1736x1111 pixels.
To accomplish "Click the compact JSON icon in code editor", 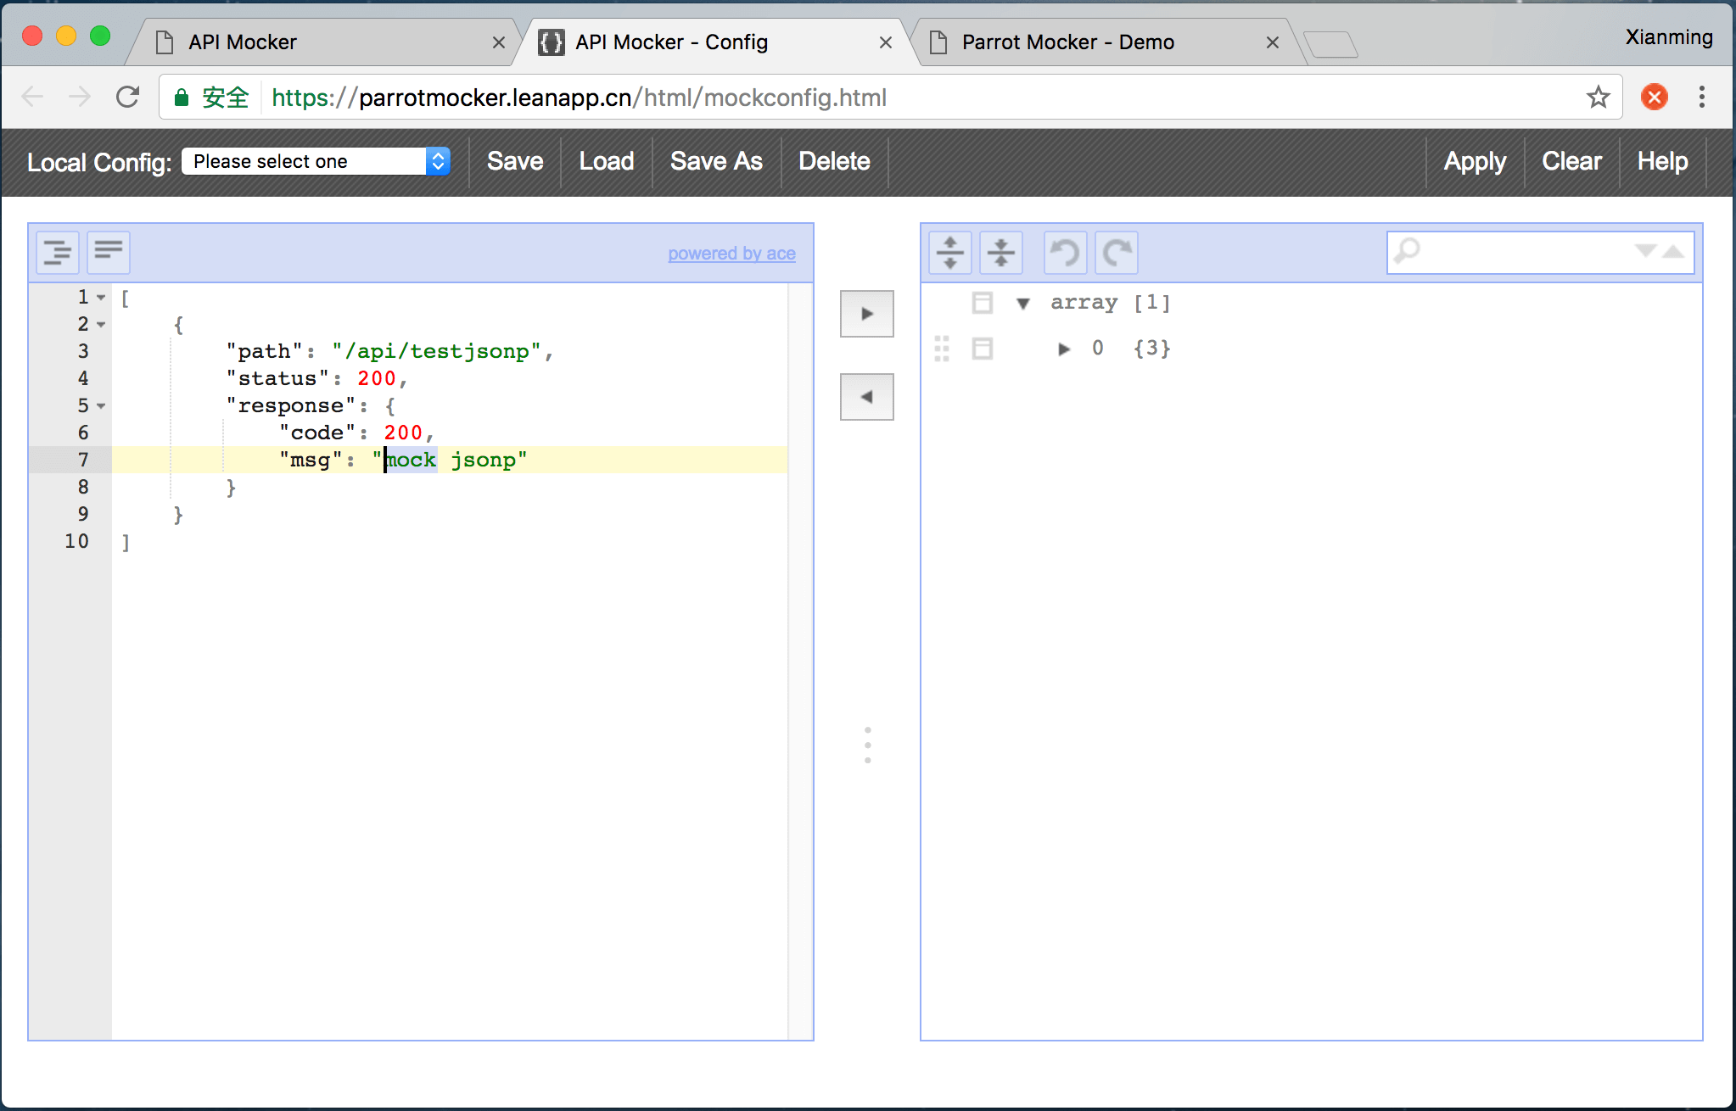I will pyautogui.click(x=109, y=253).
